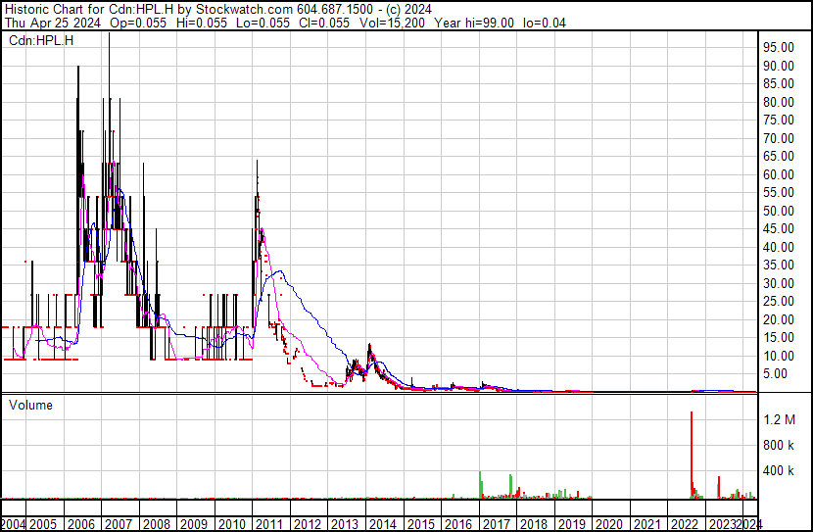Click the 2013 year label
The height and width of the screenshot is (532, 813).
(345, 524)
